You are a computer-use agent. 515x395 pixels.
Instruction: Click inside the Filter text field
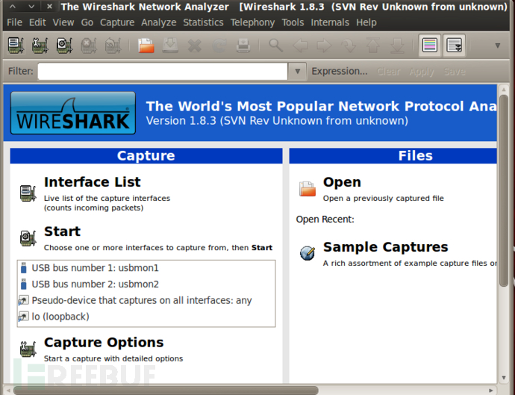click(163, 72)
